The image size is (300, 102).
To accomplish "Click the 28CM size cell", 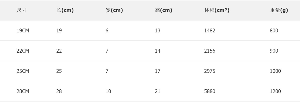I will [x=21, y=92].
